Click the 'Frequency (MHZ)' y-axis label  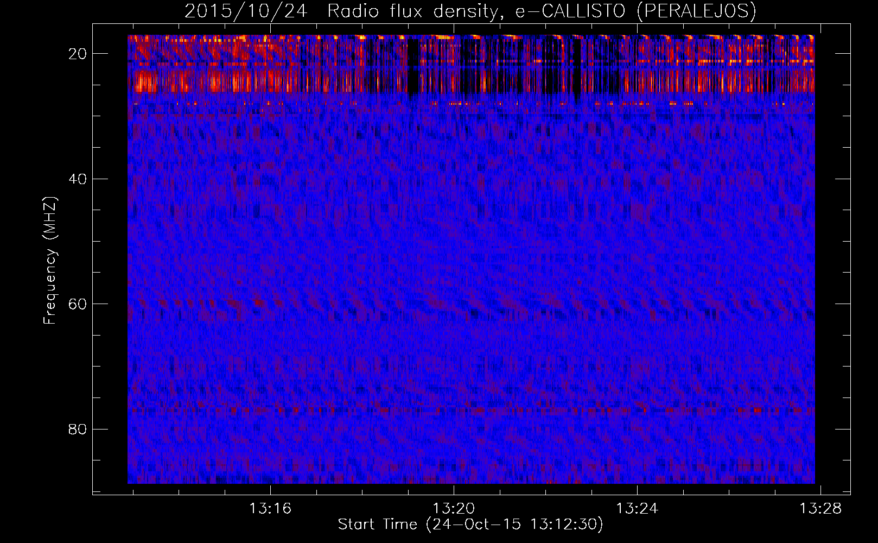[50, 261]
